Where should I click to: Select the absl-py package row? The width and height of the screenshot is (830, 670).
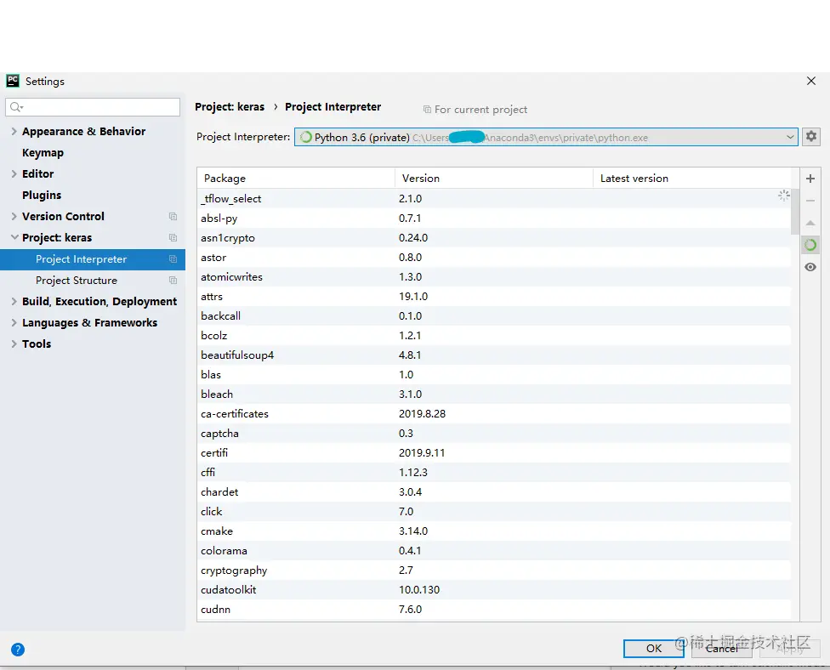click(494, 218)
